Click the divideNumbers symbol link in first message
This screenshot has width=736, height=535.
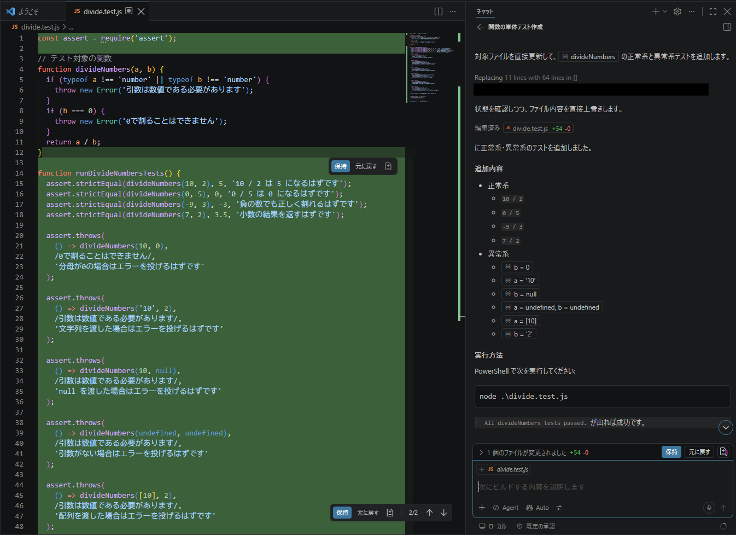(x=588, y=56)
